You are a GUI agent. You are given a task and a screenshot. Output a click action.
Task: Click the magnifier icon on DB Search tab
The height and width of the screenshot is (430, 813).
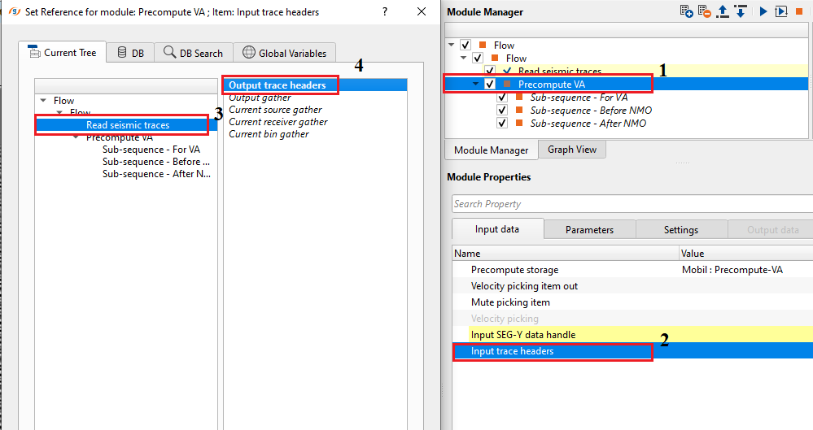(169, 52)
